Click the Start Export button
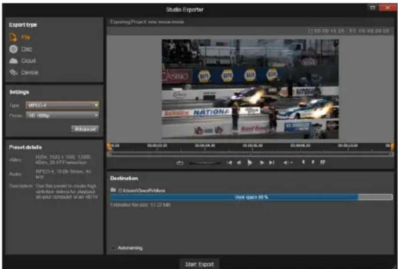Screen dimensions: 398x269 point(199,264)
